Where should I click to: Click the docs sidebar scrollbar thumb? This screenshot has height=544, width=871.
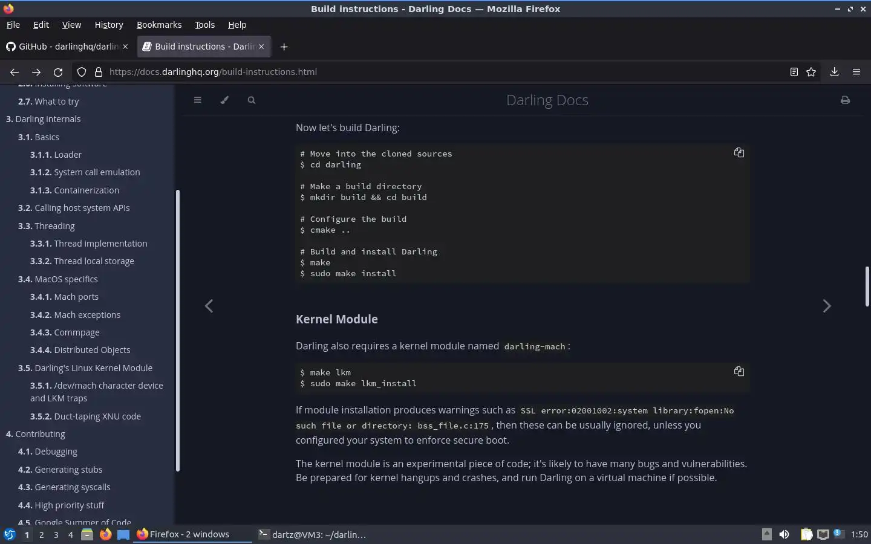click(x=178, y=331)
